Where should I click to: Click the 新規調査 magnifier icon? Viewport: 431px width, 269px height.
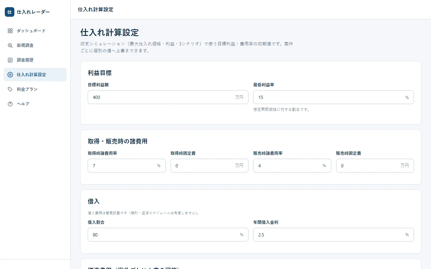coord(10,45)
